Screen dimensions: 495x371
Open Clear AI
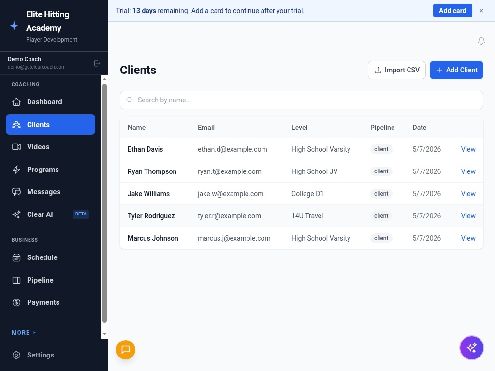[x=50, y=214]
